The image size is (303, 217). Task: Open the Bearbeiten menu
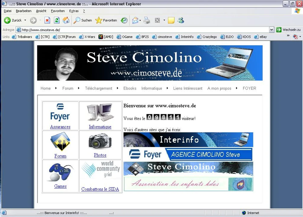coord(24,11)
